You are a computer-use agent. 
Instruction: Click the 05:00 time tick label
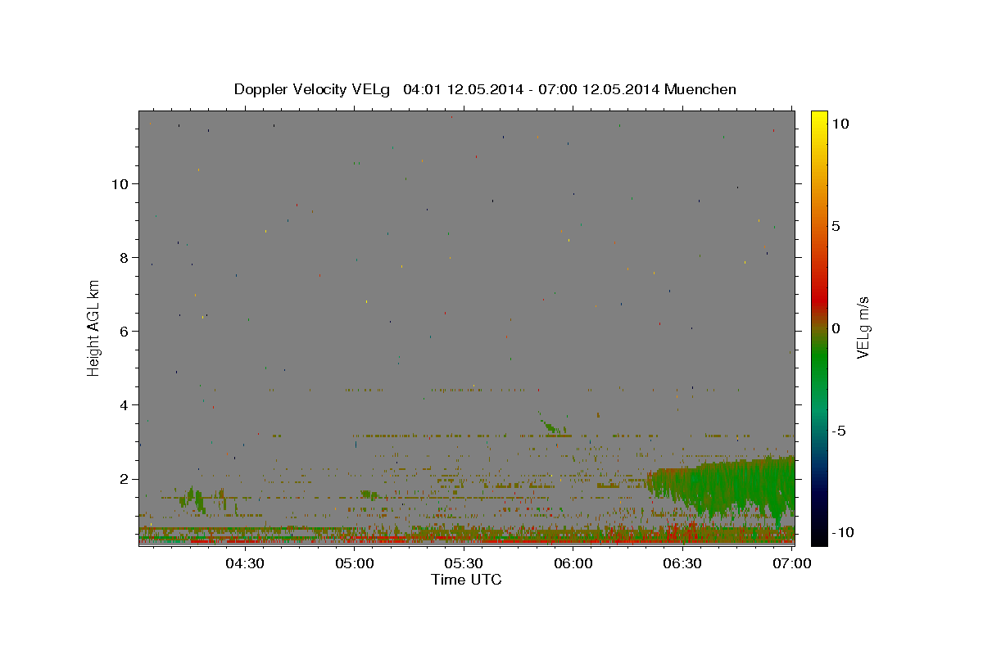coord(354,563)
